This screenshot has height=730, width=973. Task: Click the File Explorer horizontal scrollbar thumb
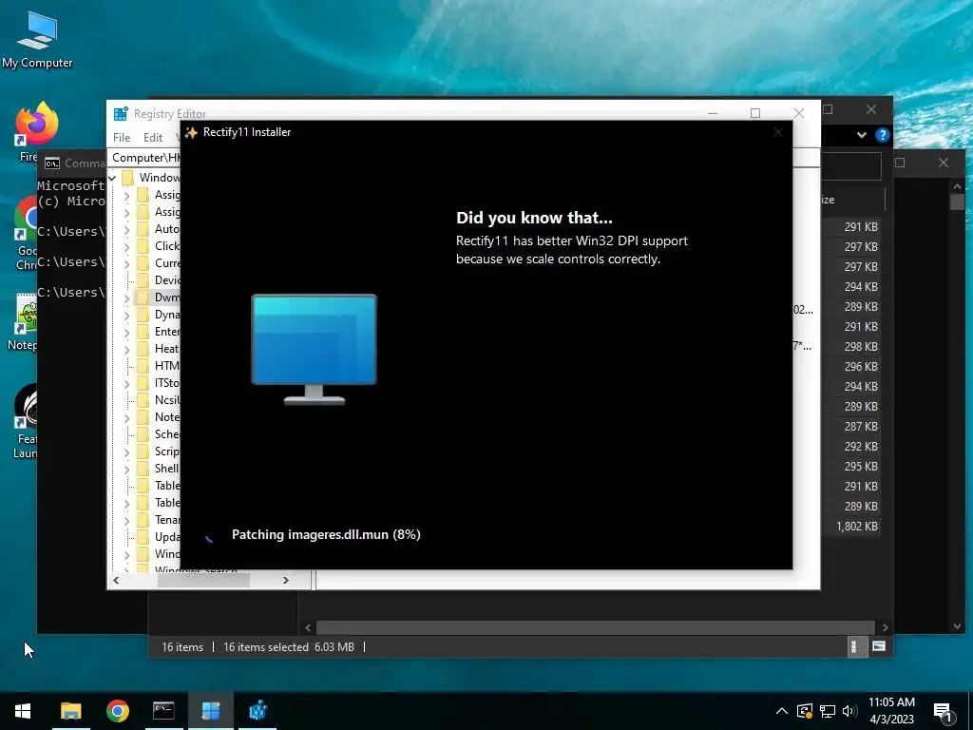pyautogui.click(x=596, y=627)
